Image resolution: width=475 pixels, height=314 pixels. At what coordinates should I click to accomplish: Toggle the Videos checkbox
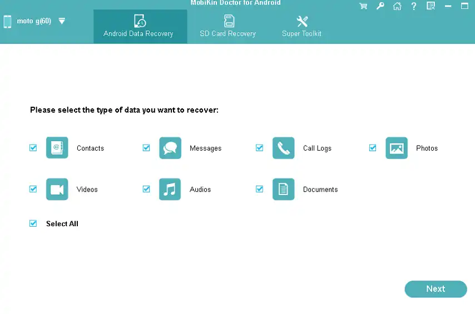point(33,189)
